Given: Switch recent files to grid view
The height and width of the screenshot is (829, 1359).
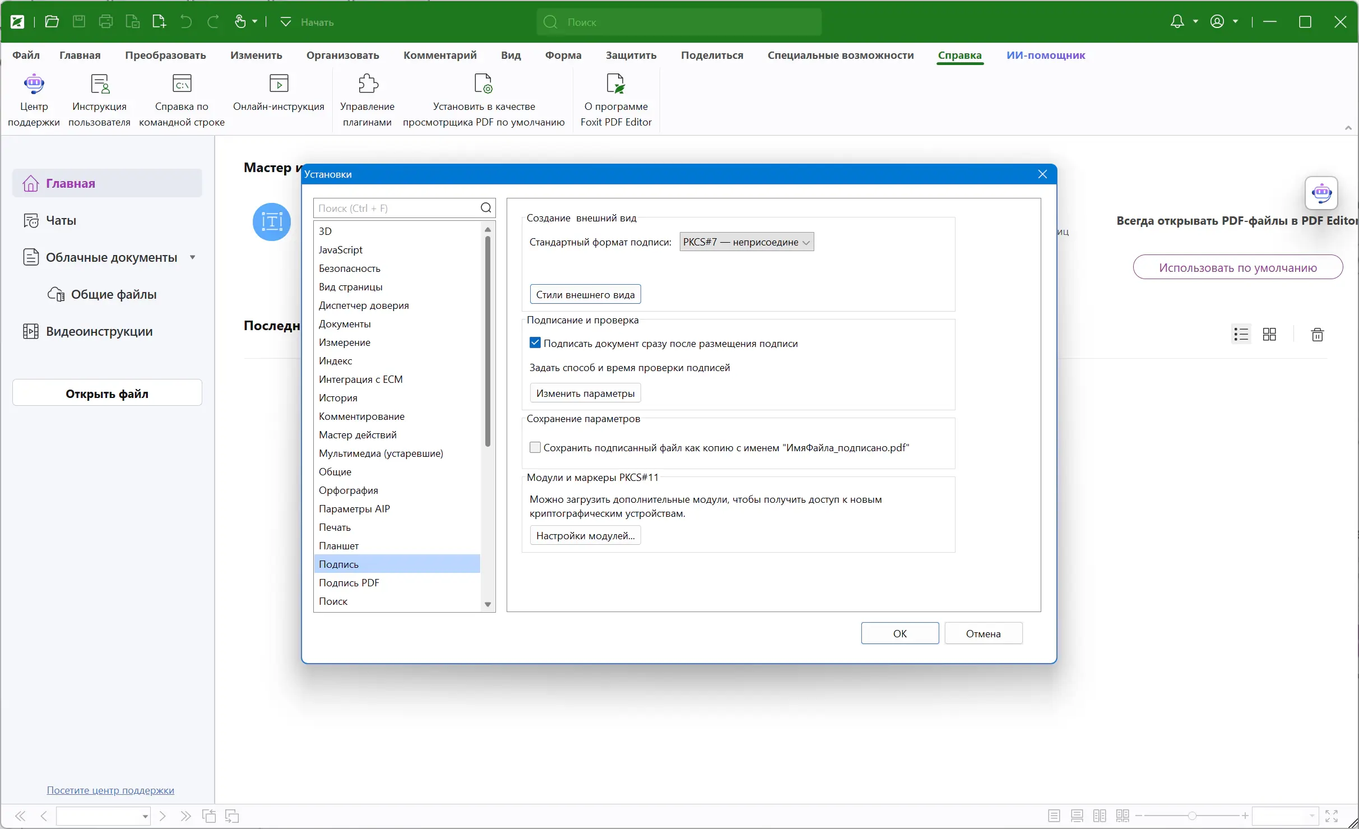Looking at the screenshot, I should click(x=1269, y=335).
